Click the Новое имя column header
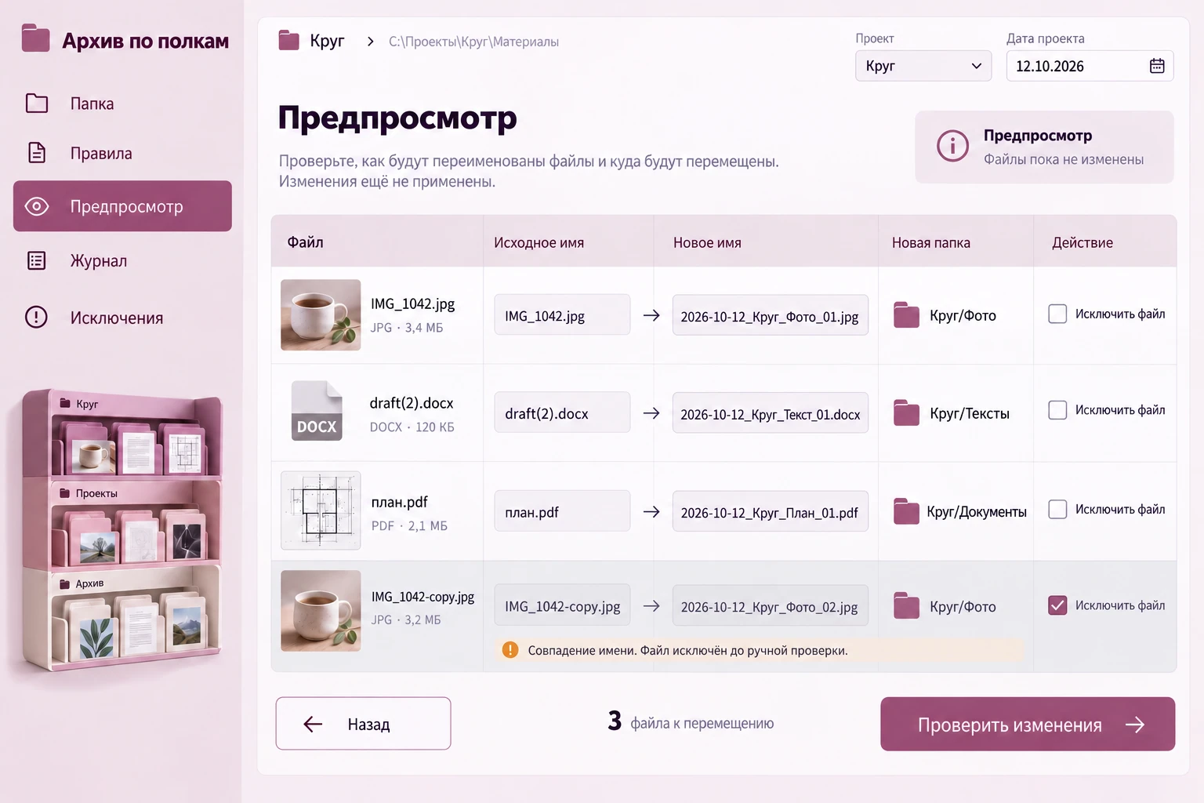The image size is (1204, 803). coord(707,242)
